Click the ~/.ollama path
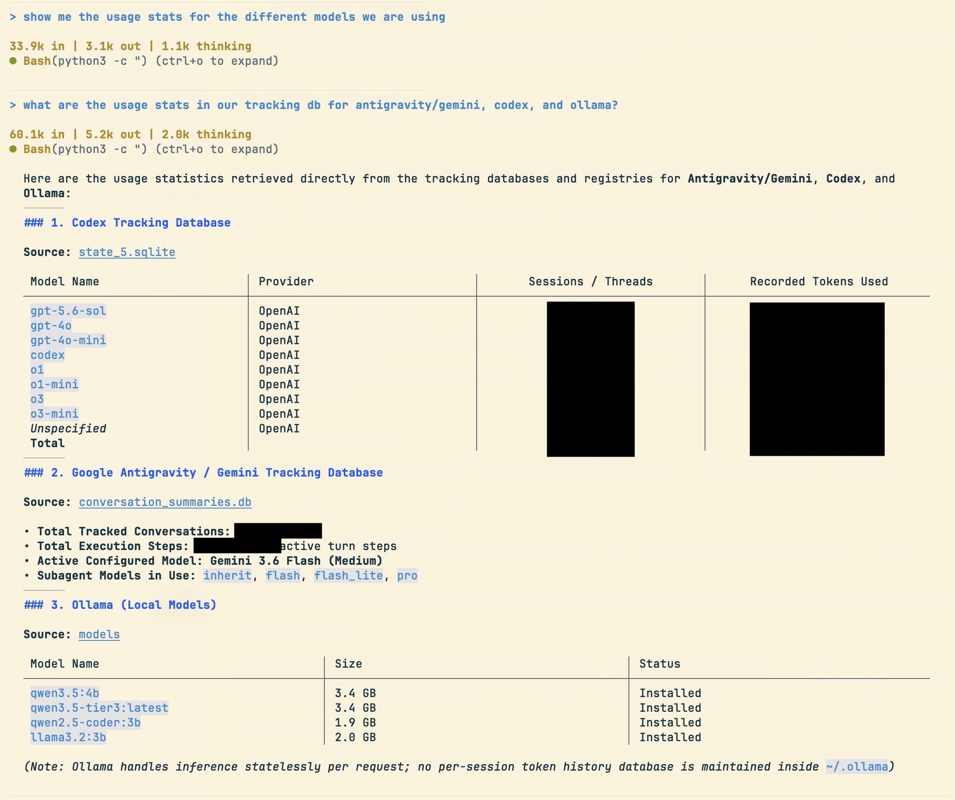Viewport: 955px width, 800px height. click(857, 767)
